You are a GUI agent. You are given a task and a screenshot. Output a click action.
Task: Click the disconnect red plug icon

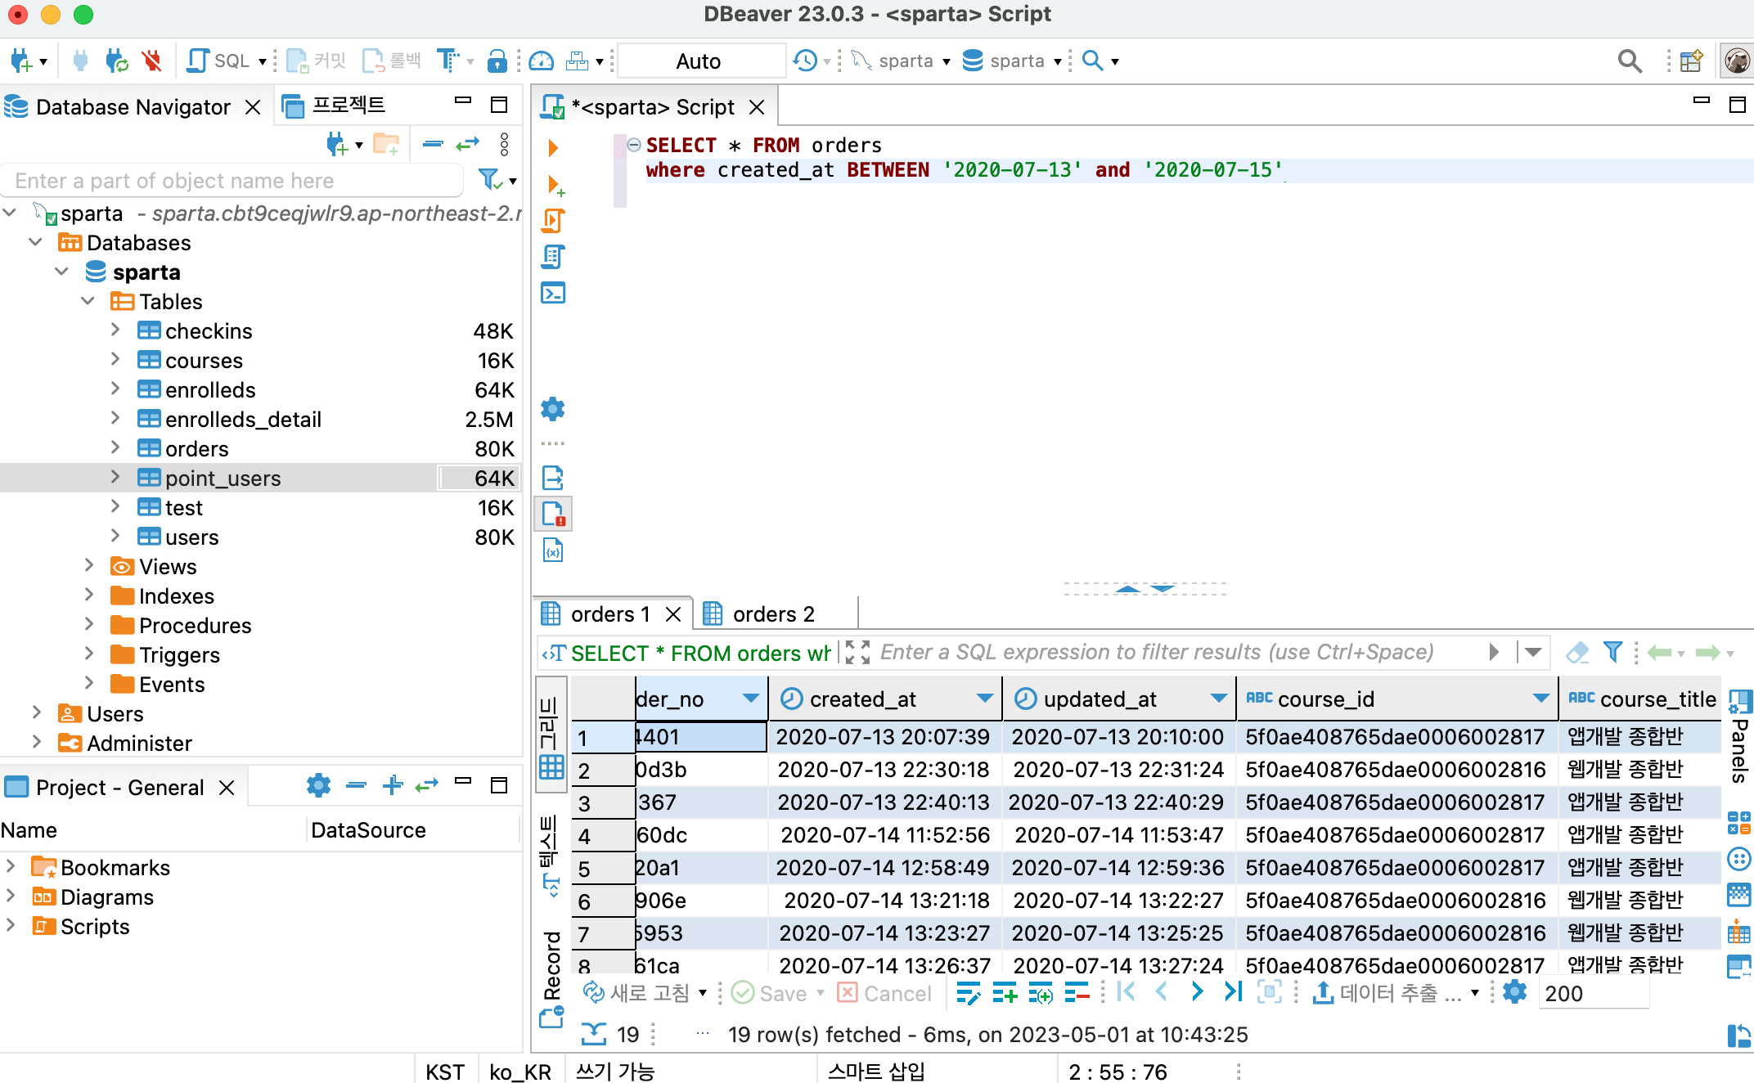(x=151, y=61)
